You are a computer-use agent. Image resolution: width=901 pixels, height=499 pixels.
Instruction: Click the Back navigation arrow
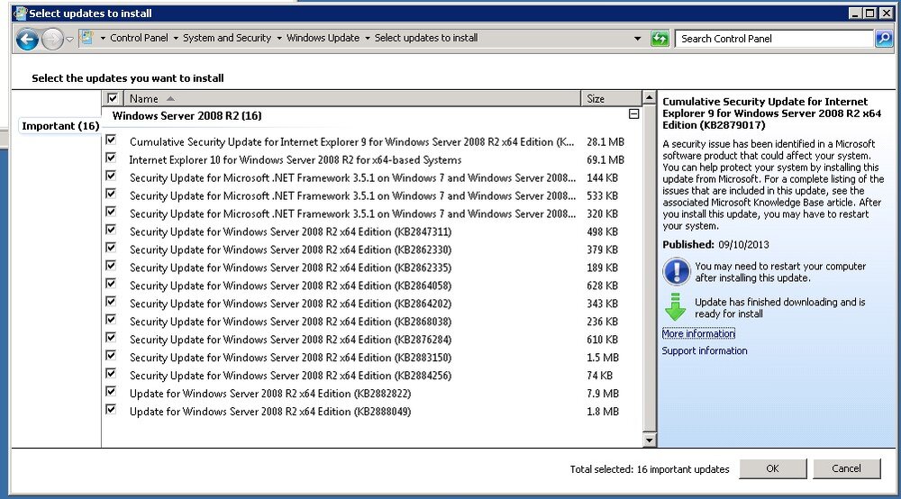26,39
